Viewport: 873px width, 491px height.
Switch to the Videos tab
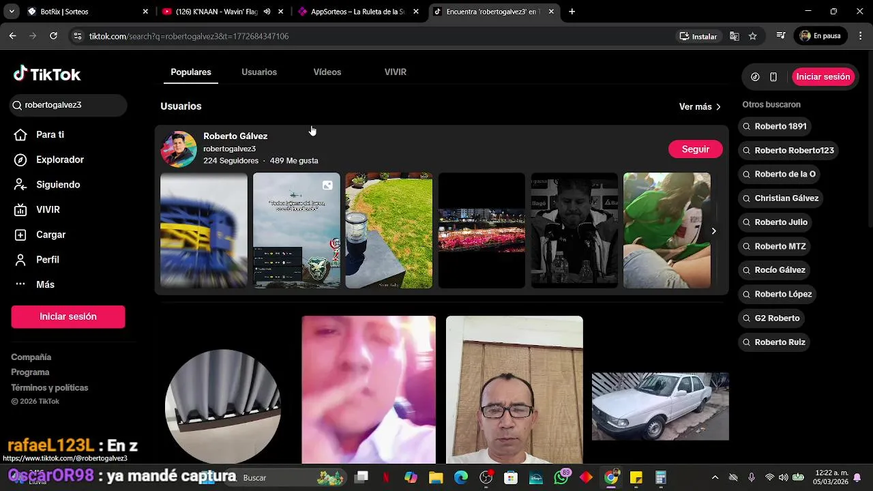tap(327, 72)
